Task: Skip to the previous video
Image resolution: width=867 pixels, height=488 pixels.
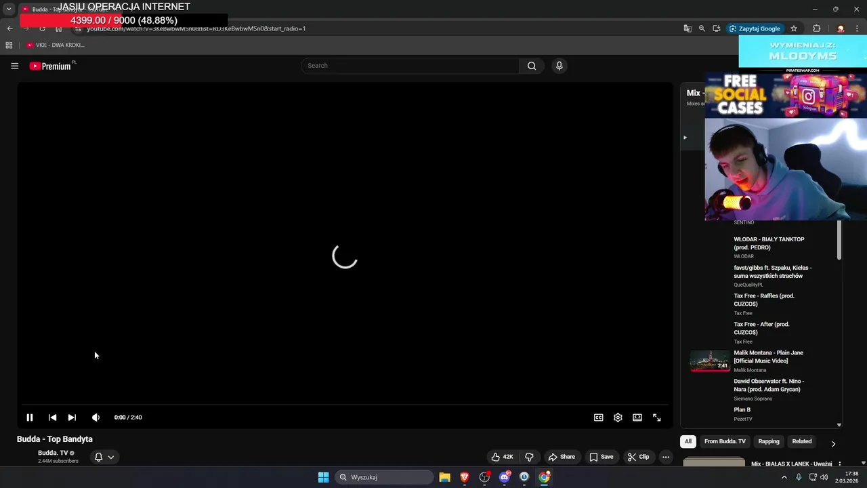Action: pyautogui.click(x=52, y=418)
